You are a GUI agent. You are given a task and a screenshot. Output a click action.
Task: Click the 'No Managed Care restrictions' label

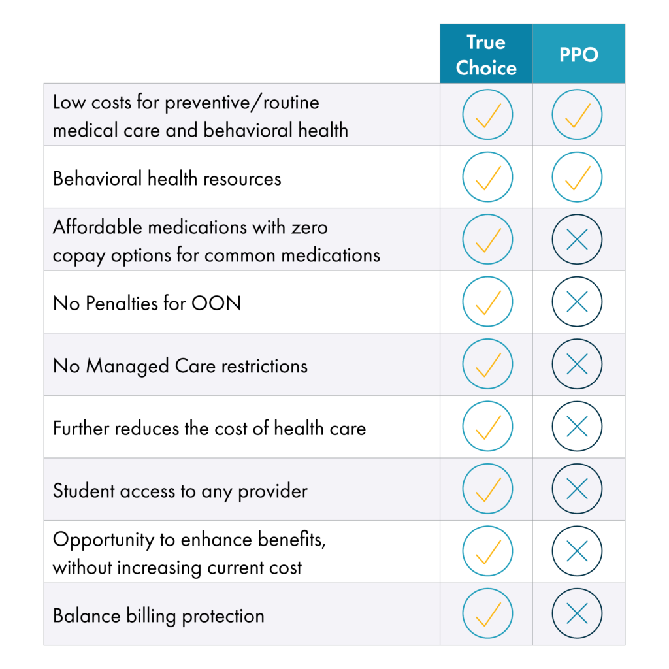pyautogui.click(x=180, y=366)
